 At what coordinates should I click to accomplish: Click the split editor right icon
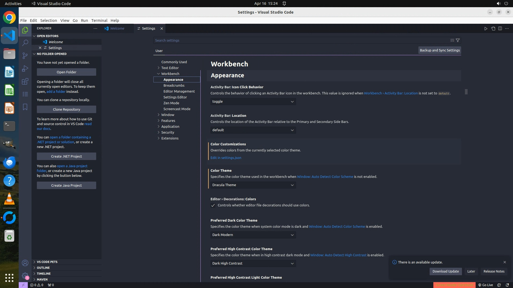[x=500, y=29]
